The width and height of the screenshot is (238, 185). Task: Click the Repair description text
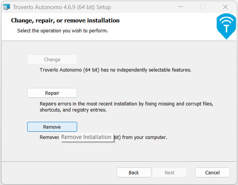(126, 107)
